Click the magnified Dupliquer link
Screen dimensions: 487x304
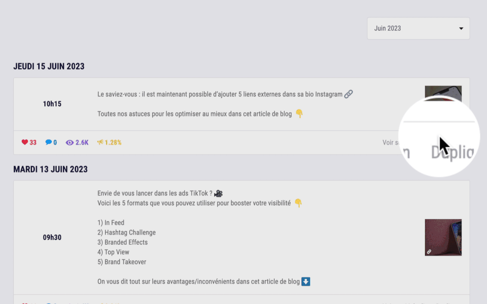[452, 152]
